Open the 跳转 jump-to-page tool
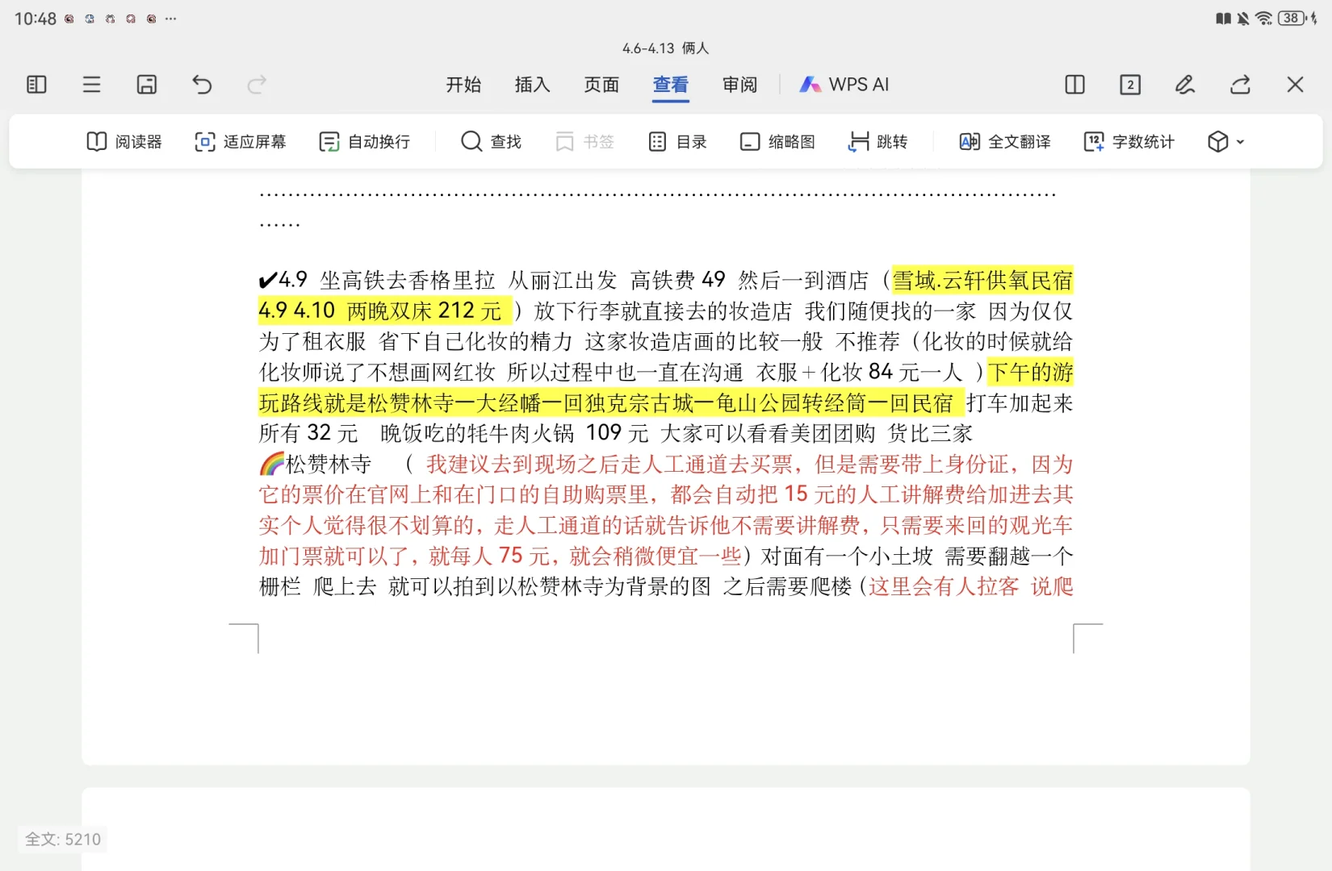The image size is (1332, 871). pyautogui.click(x=879, y=141)
